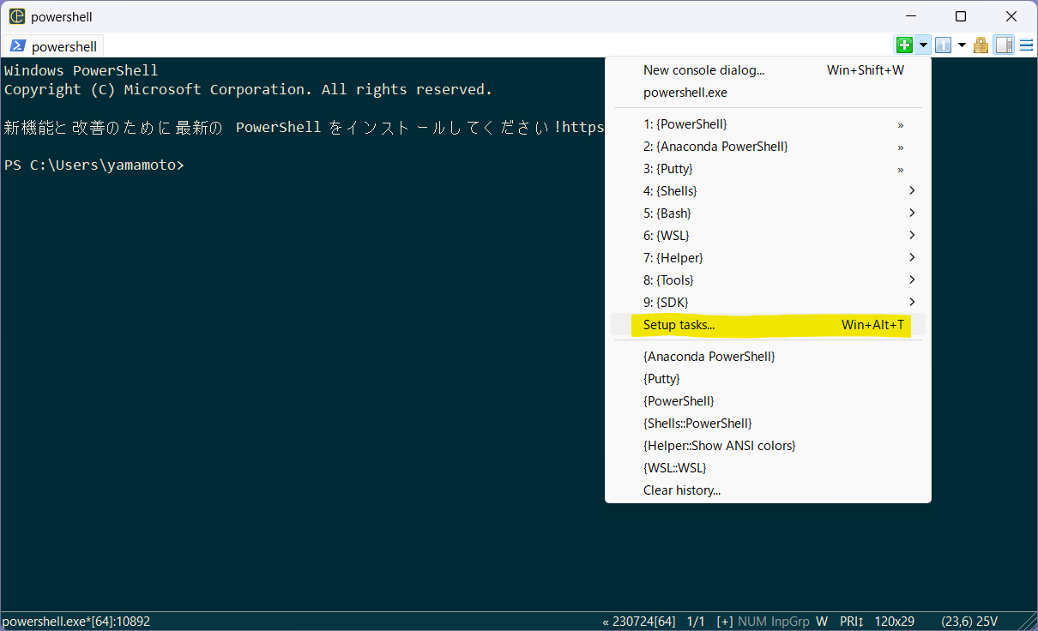Expand the 1: {PowerShell} task submenu

click(x=768, y=124)
